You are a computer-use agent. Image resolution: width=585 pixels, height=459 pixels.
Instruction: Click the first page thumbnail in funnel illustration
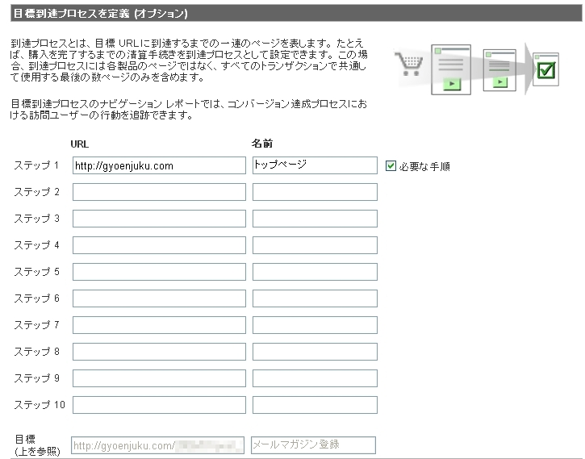451,70
